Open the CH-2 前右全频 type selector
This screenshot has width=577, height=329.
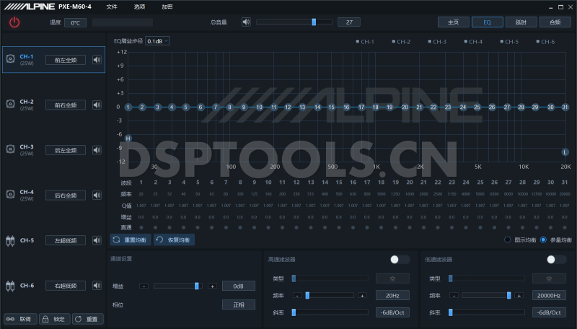[66, 105]
